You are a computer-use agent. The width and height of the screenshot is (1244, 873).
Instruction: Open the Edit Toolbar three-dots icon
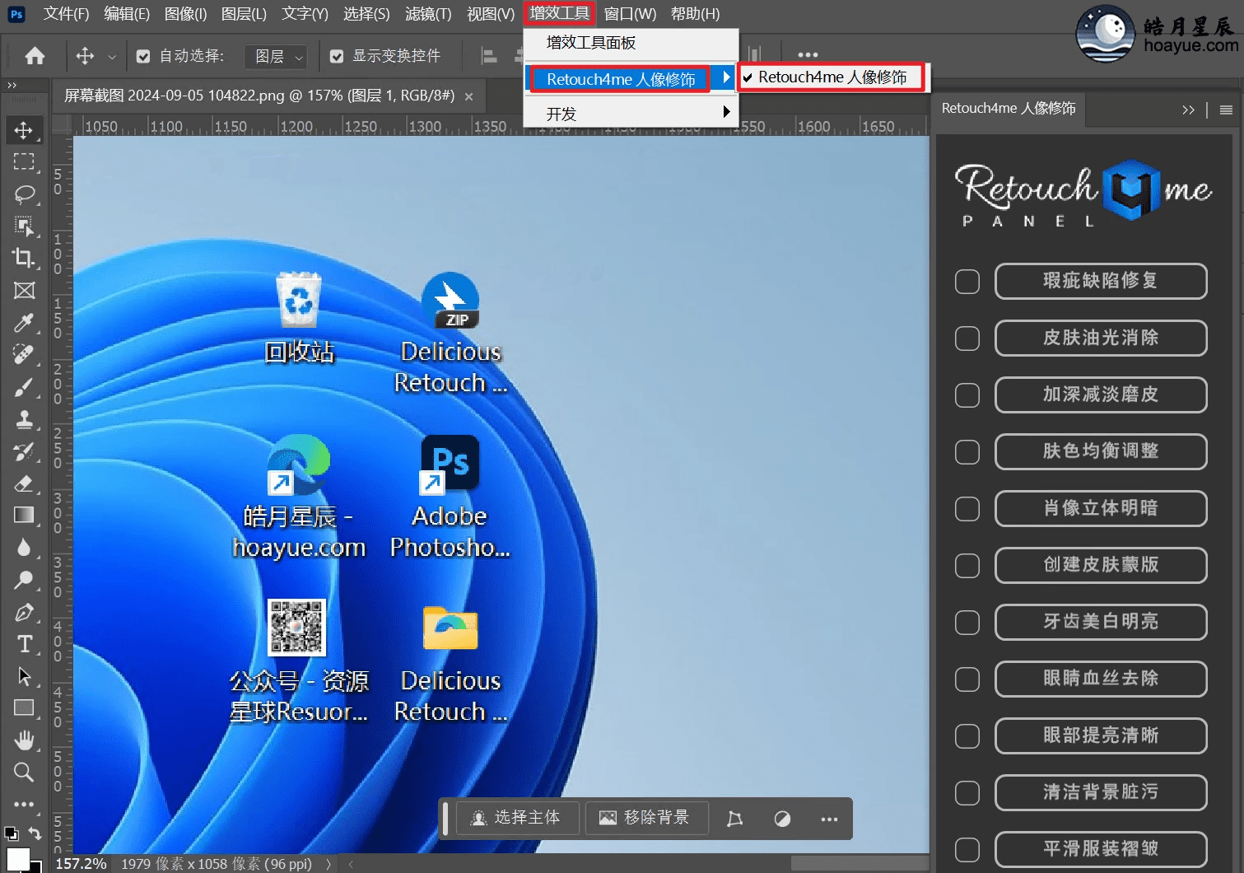coord(24,804)
